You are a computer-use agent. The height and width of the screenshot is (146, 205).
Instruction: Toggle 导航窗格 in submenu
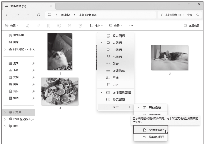(150, 108)
